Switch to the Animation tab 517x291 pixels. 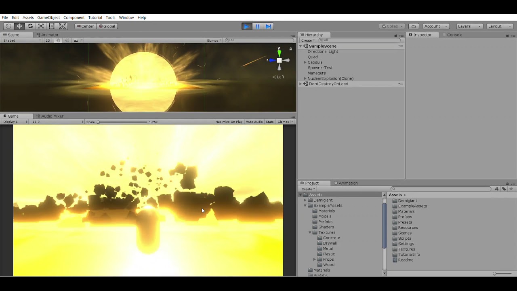tap(346, 183)
